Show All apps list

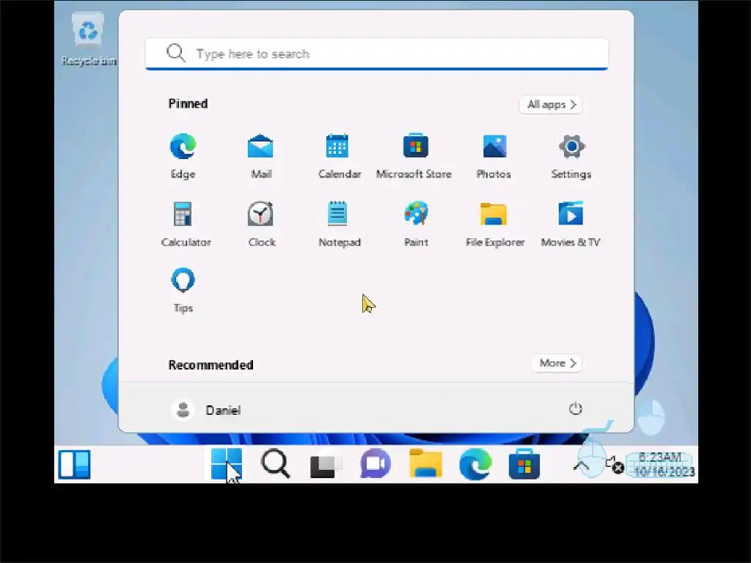coord(551,104)
